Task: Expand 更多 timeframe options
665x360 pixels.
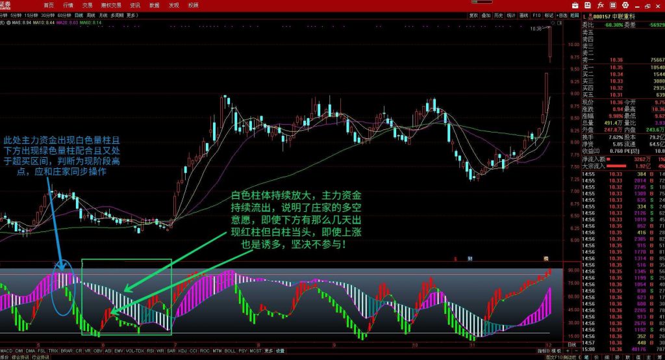Action: point(132,14)
